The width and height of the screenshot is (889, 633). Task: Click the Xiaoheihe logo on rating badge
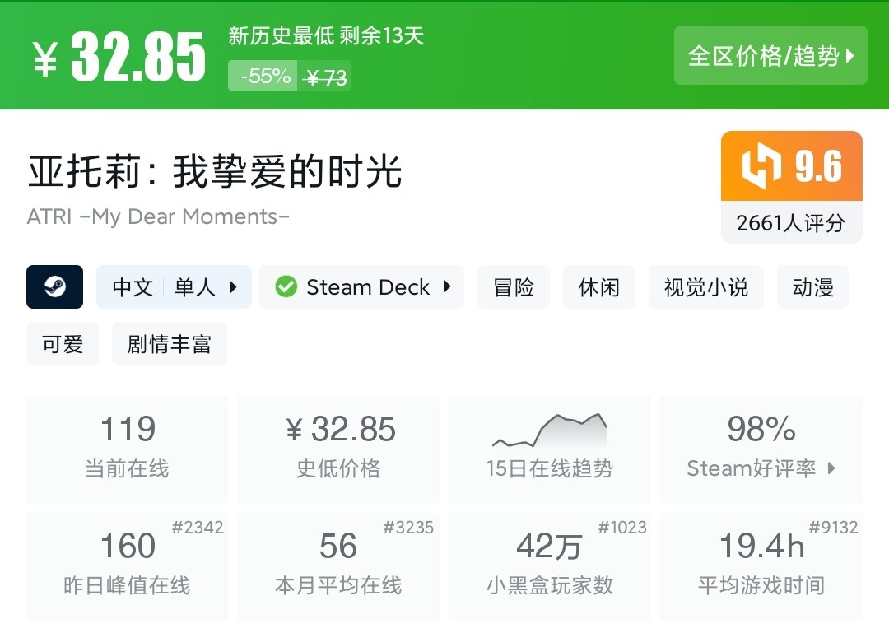(761, 167)
